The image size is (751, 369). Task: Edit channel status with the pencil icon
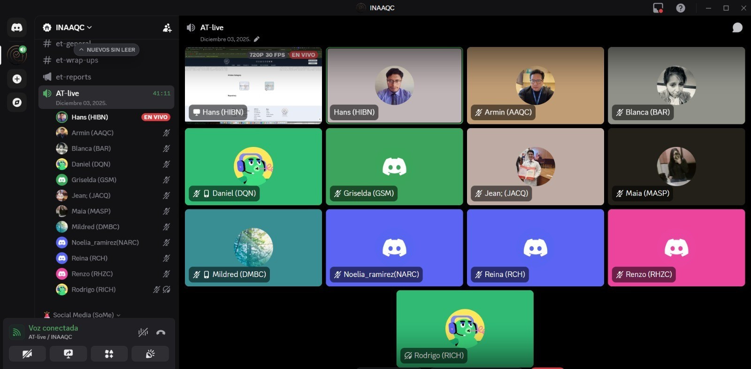point(257,39)
